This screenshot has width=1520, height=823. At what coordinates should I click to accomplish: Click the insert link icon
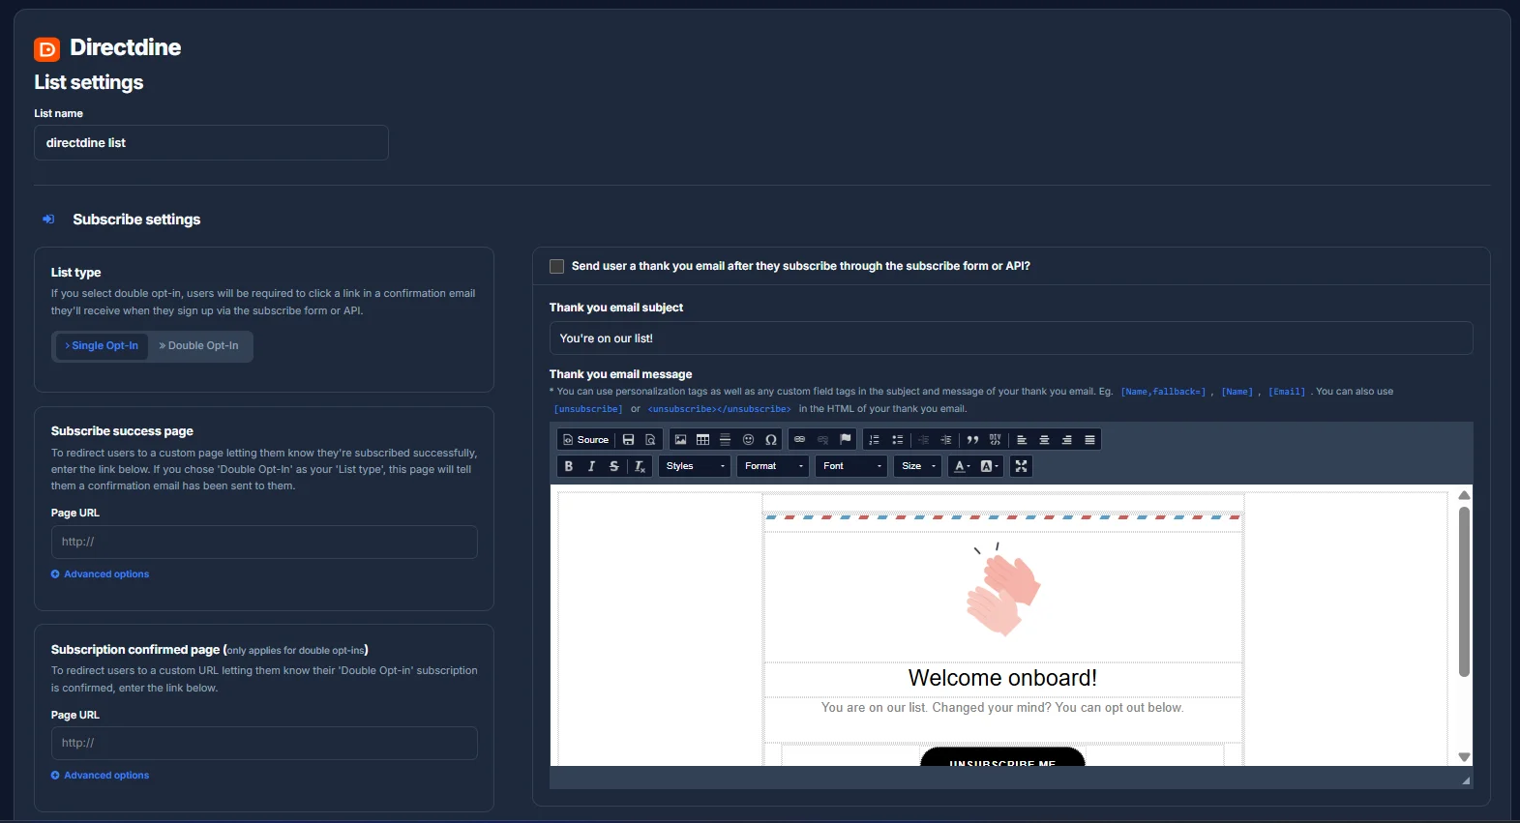click(799, 440)
